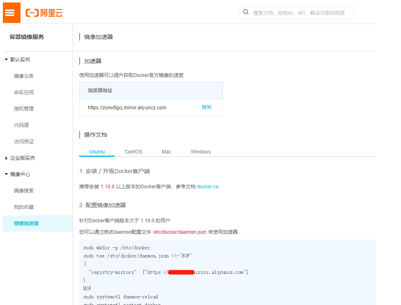401x305 pixels.
Task: Open 镜像仓库 in sidebar
Action: pos(24,76)
